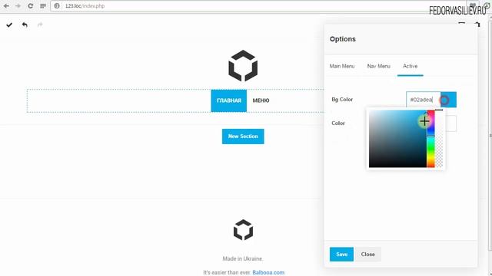This screenshot has width=492, height=276.
Task: Click the Bg Color hex input field
Action: (424, 100)
